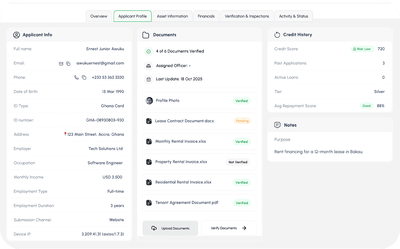
Task: Open Verification & Inspections tab
Action: [247, 16]
